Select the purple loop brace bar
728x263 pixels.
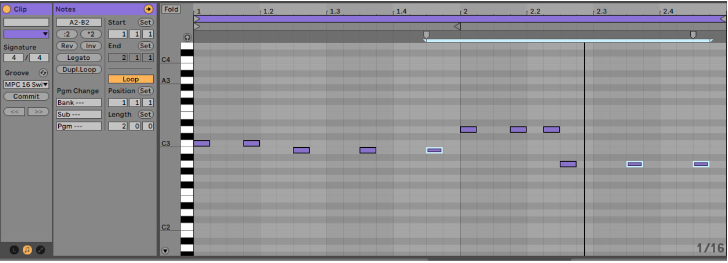(x=460, y=19)
